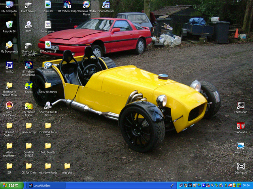Click the disconnected network tray icon
The height and width of the screenshot is (189, 253).
click(208, 185)
